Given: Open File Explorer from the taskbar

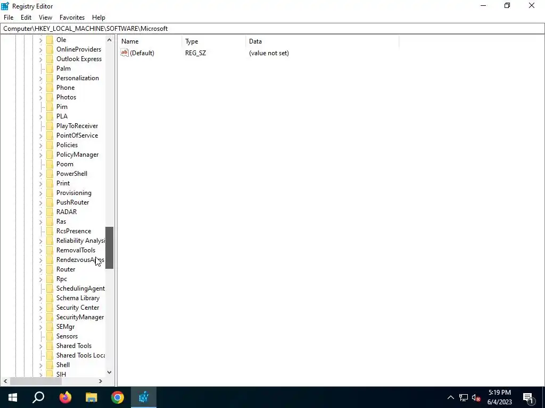Looking at the screenshot, I should (x=92, y=397).
